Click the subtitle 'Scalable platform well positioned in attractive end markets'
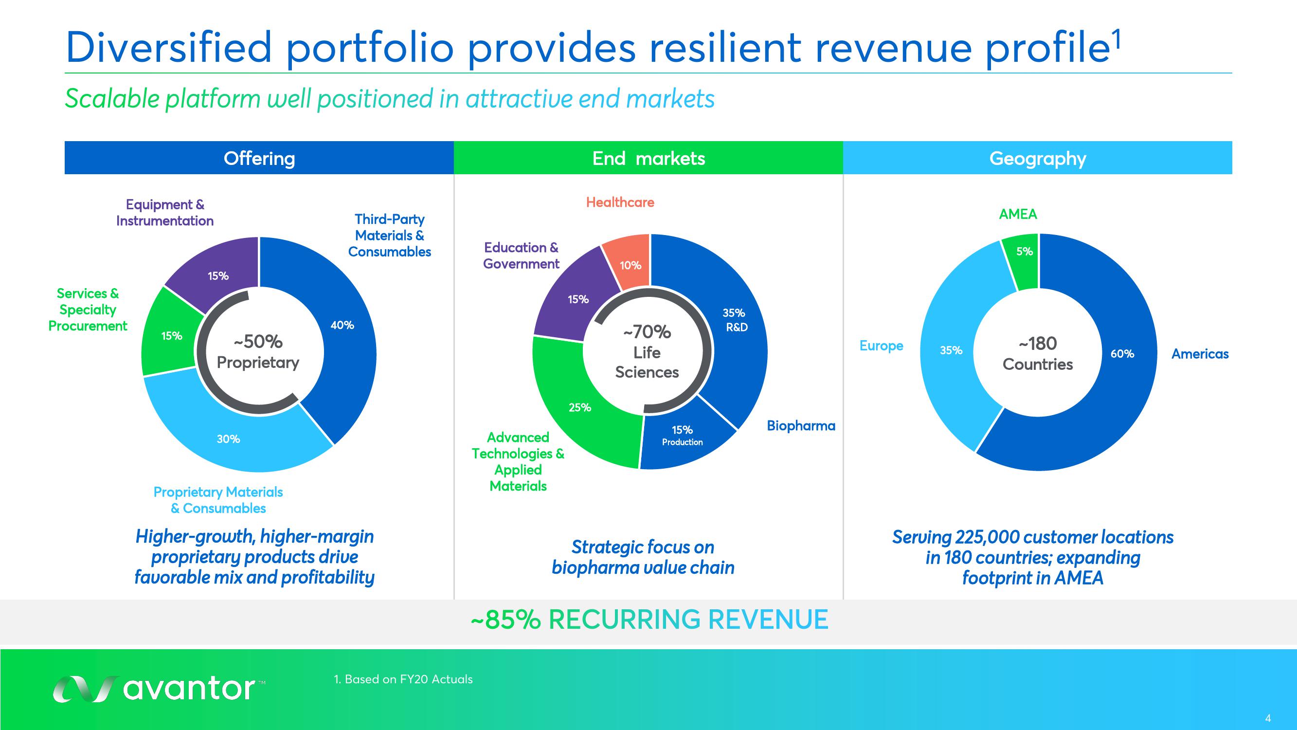The width and height of the screenshot is (1297, 730). [x=390, y=98]
